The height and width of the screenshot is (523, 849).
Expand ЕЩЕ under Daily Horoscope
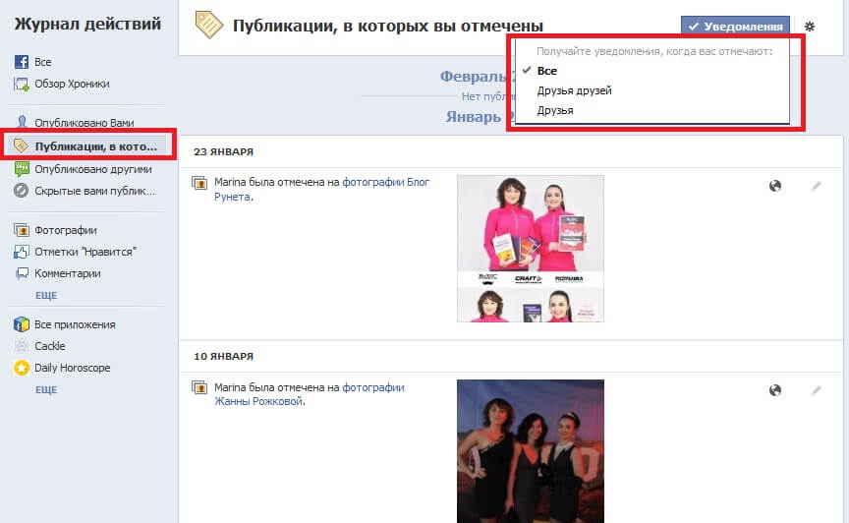coord(46,389)
